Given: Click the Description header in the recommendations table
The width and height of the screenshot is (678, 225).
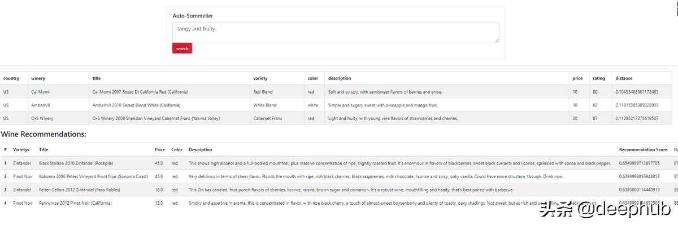Looking at the screenshot, I should [201, 149].
